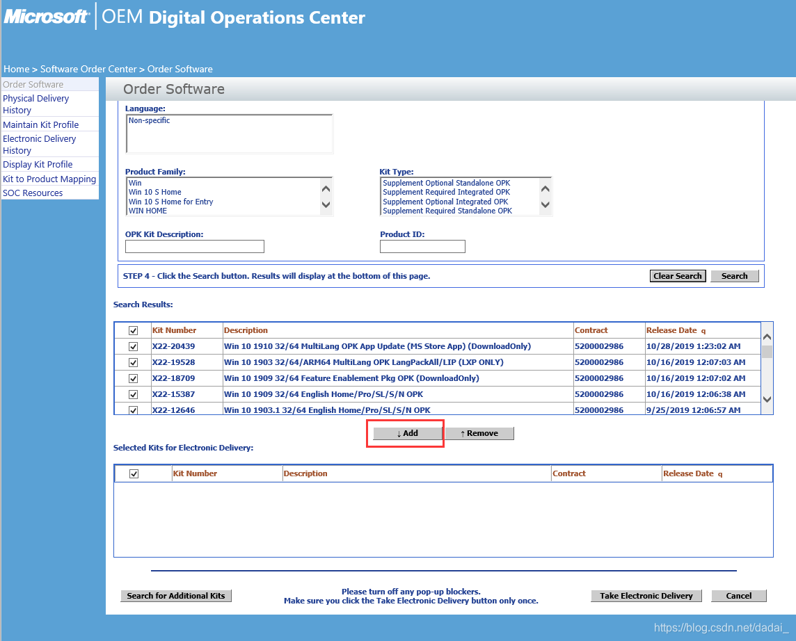
Task: Click the Product ID input field
Action: 422,247
